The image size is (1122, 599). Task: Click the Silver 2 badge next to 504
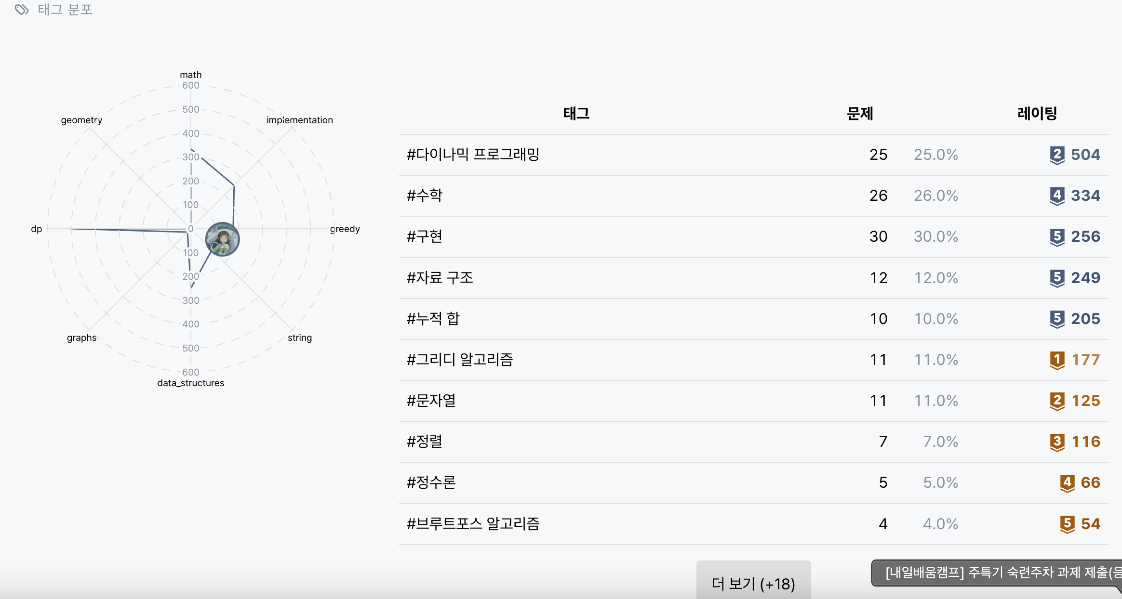[1057, 155]
